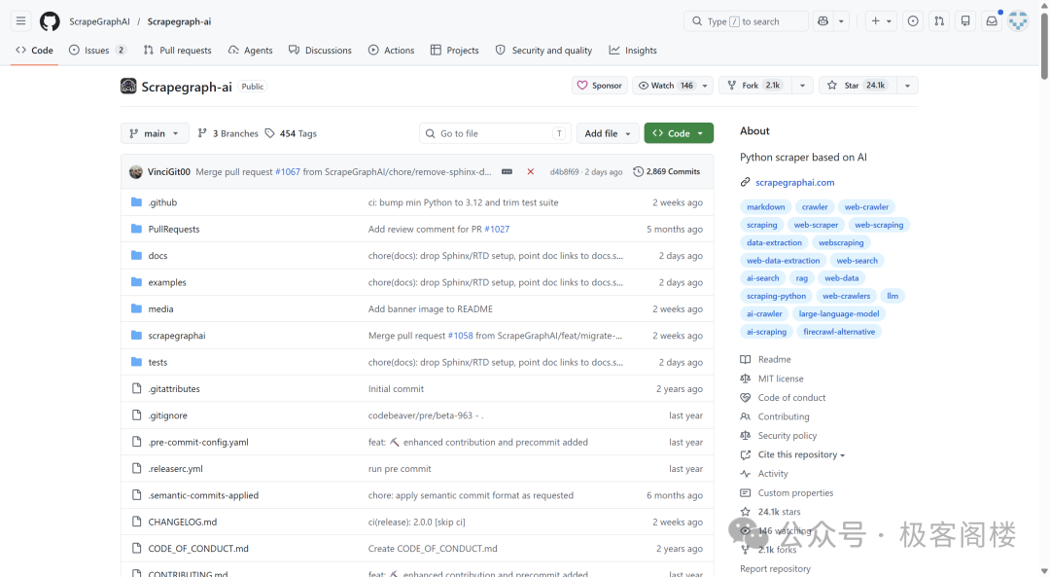Open the user avatar menu
1050x577 pixels.
(1018, 21)
